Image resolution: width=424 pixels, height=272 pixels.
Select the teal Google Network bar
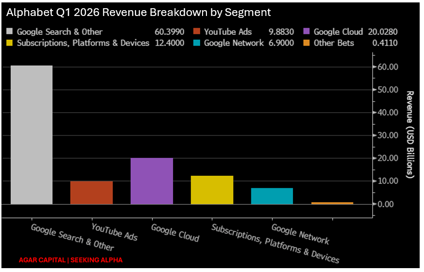click(272, 196)
